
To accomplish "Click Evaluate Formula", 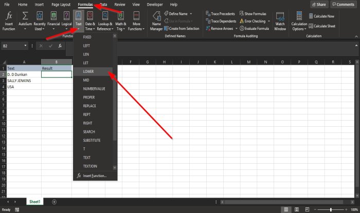I will pyautogui.click(x=254, y=28).
